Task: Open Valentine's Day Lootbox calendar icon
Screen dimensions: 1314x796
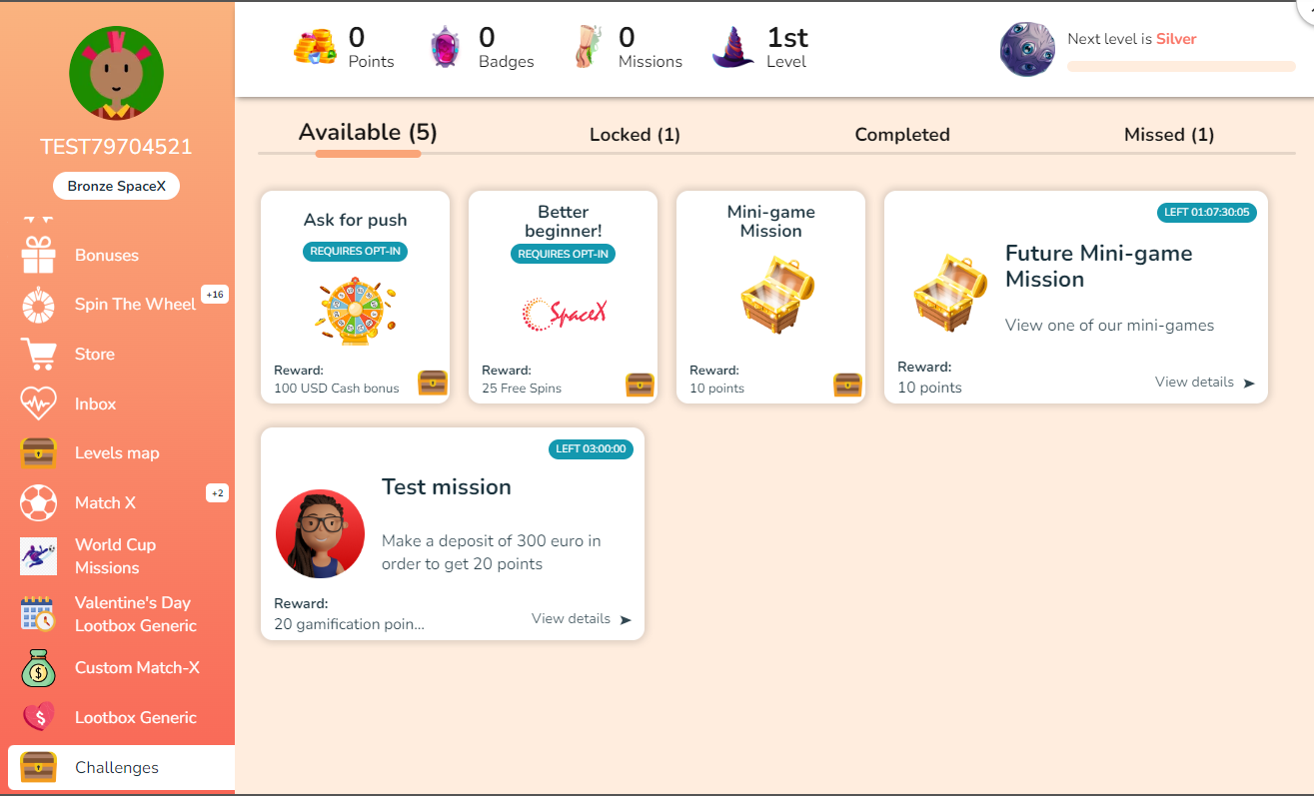Action: click(x=39, y=613)
